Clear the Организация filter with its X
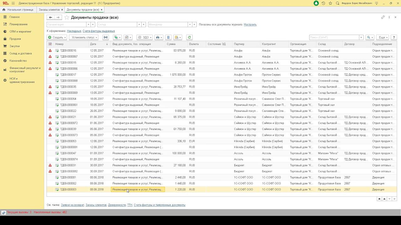 click(93, 24)
